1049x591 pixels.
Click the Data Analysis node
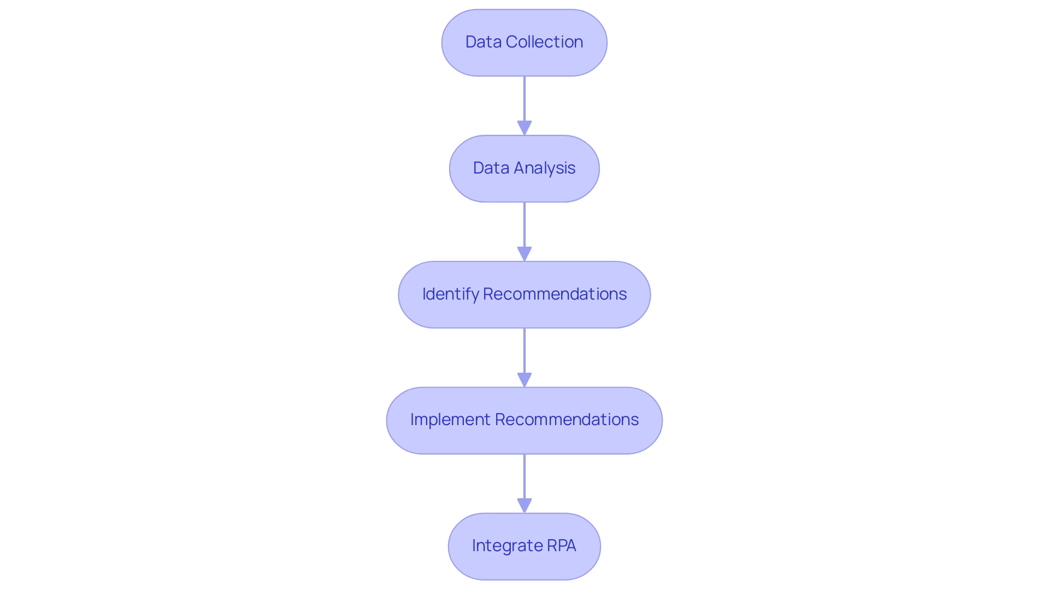(x=524, y=168)
